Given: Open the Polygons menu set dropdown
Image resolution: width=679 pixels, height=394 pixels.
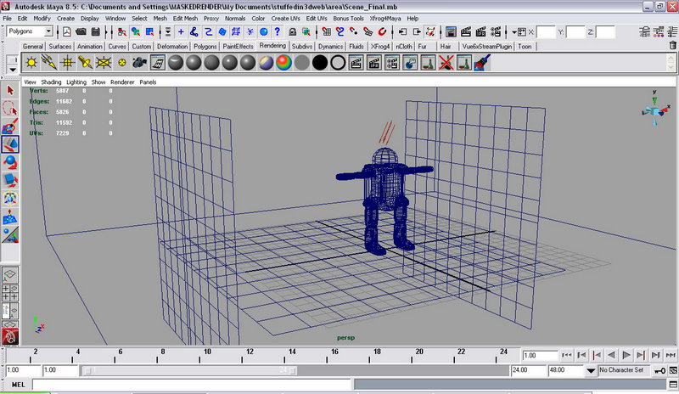Looking at the screenshot, I should [x=31, y=31].
